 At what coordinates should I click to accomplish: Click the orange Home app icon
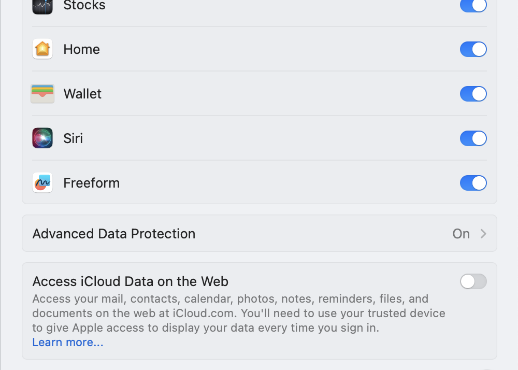(42, 49)
